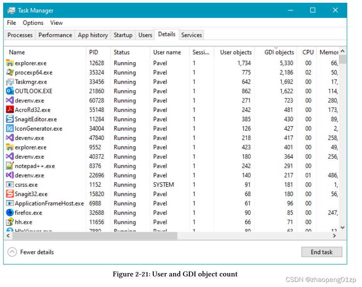
Task: Sort by the Session column header
Action: point(202,52)
